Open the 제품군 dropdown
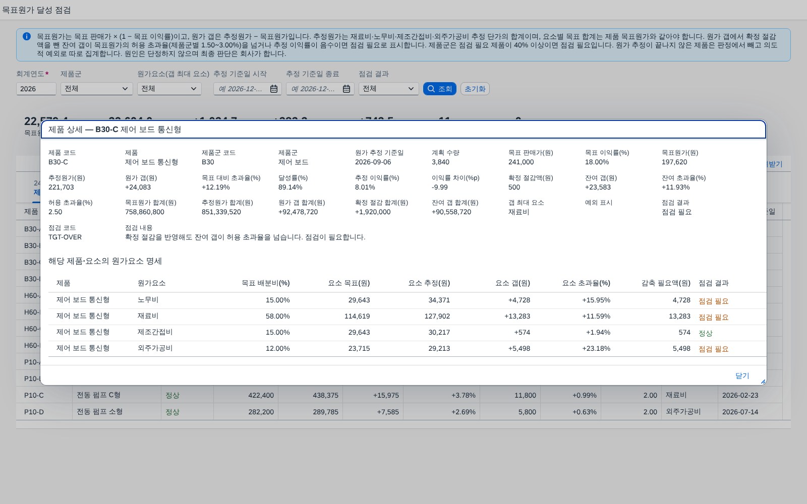This screenshot has height=504, width=807. pos(97,89)
